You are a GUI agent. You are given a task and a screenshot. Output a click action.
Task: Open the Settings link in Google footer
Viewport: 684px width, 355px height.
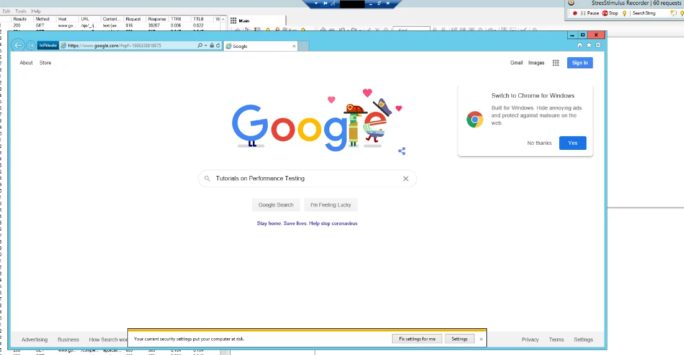point(583,339)
